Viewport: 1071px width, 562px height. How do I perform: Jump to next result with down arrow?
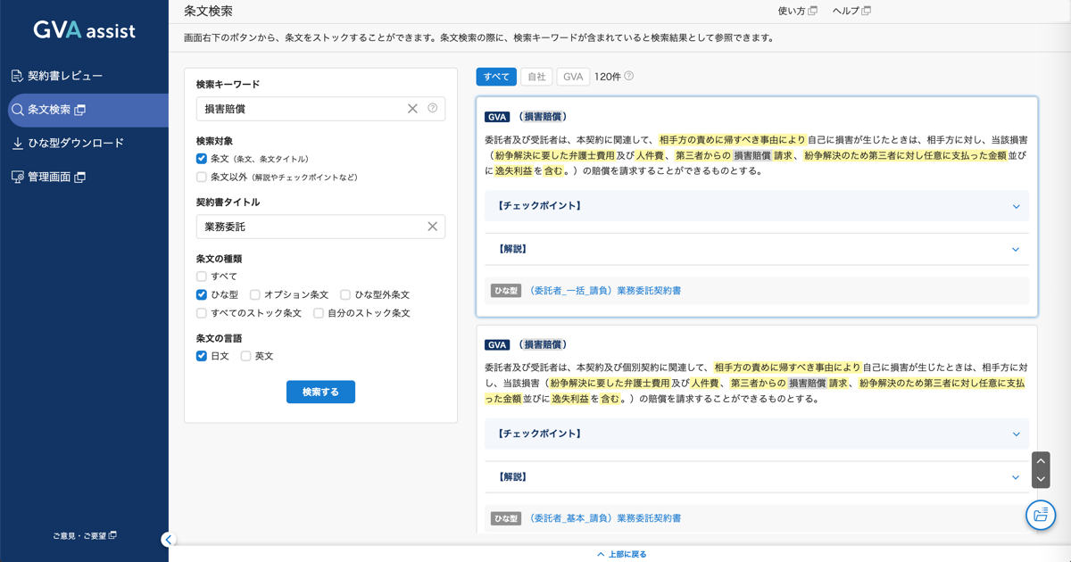coord(1041,479)
